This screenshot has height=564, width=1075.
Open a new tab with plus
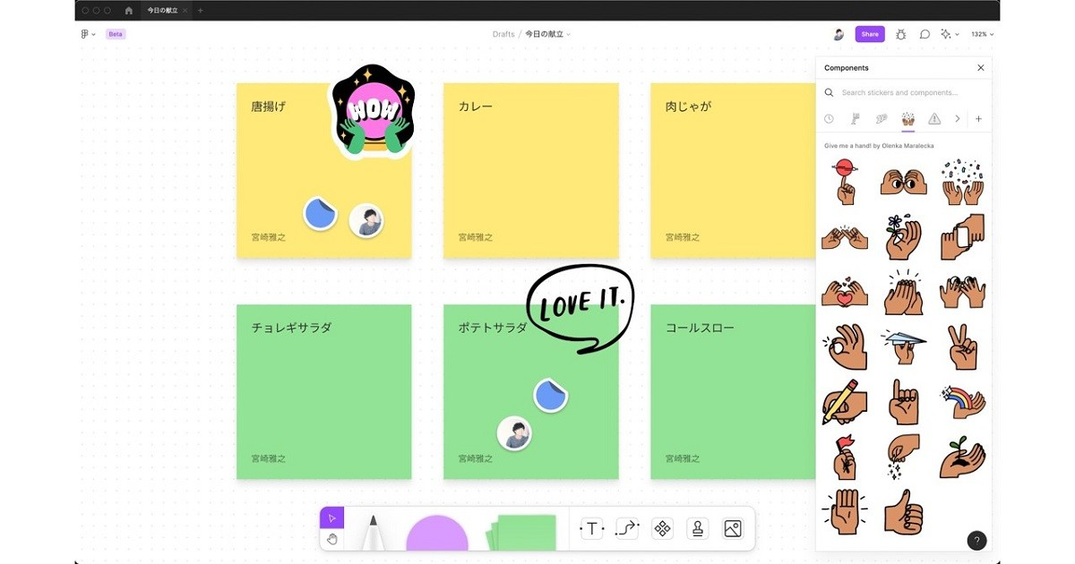[x=201, y=10]
